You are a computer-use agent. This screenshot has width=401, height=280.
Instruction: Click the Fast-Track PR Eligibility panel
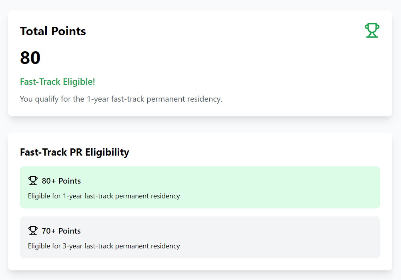[x=200, y=201]
